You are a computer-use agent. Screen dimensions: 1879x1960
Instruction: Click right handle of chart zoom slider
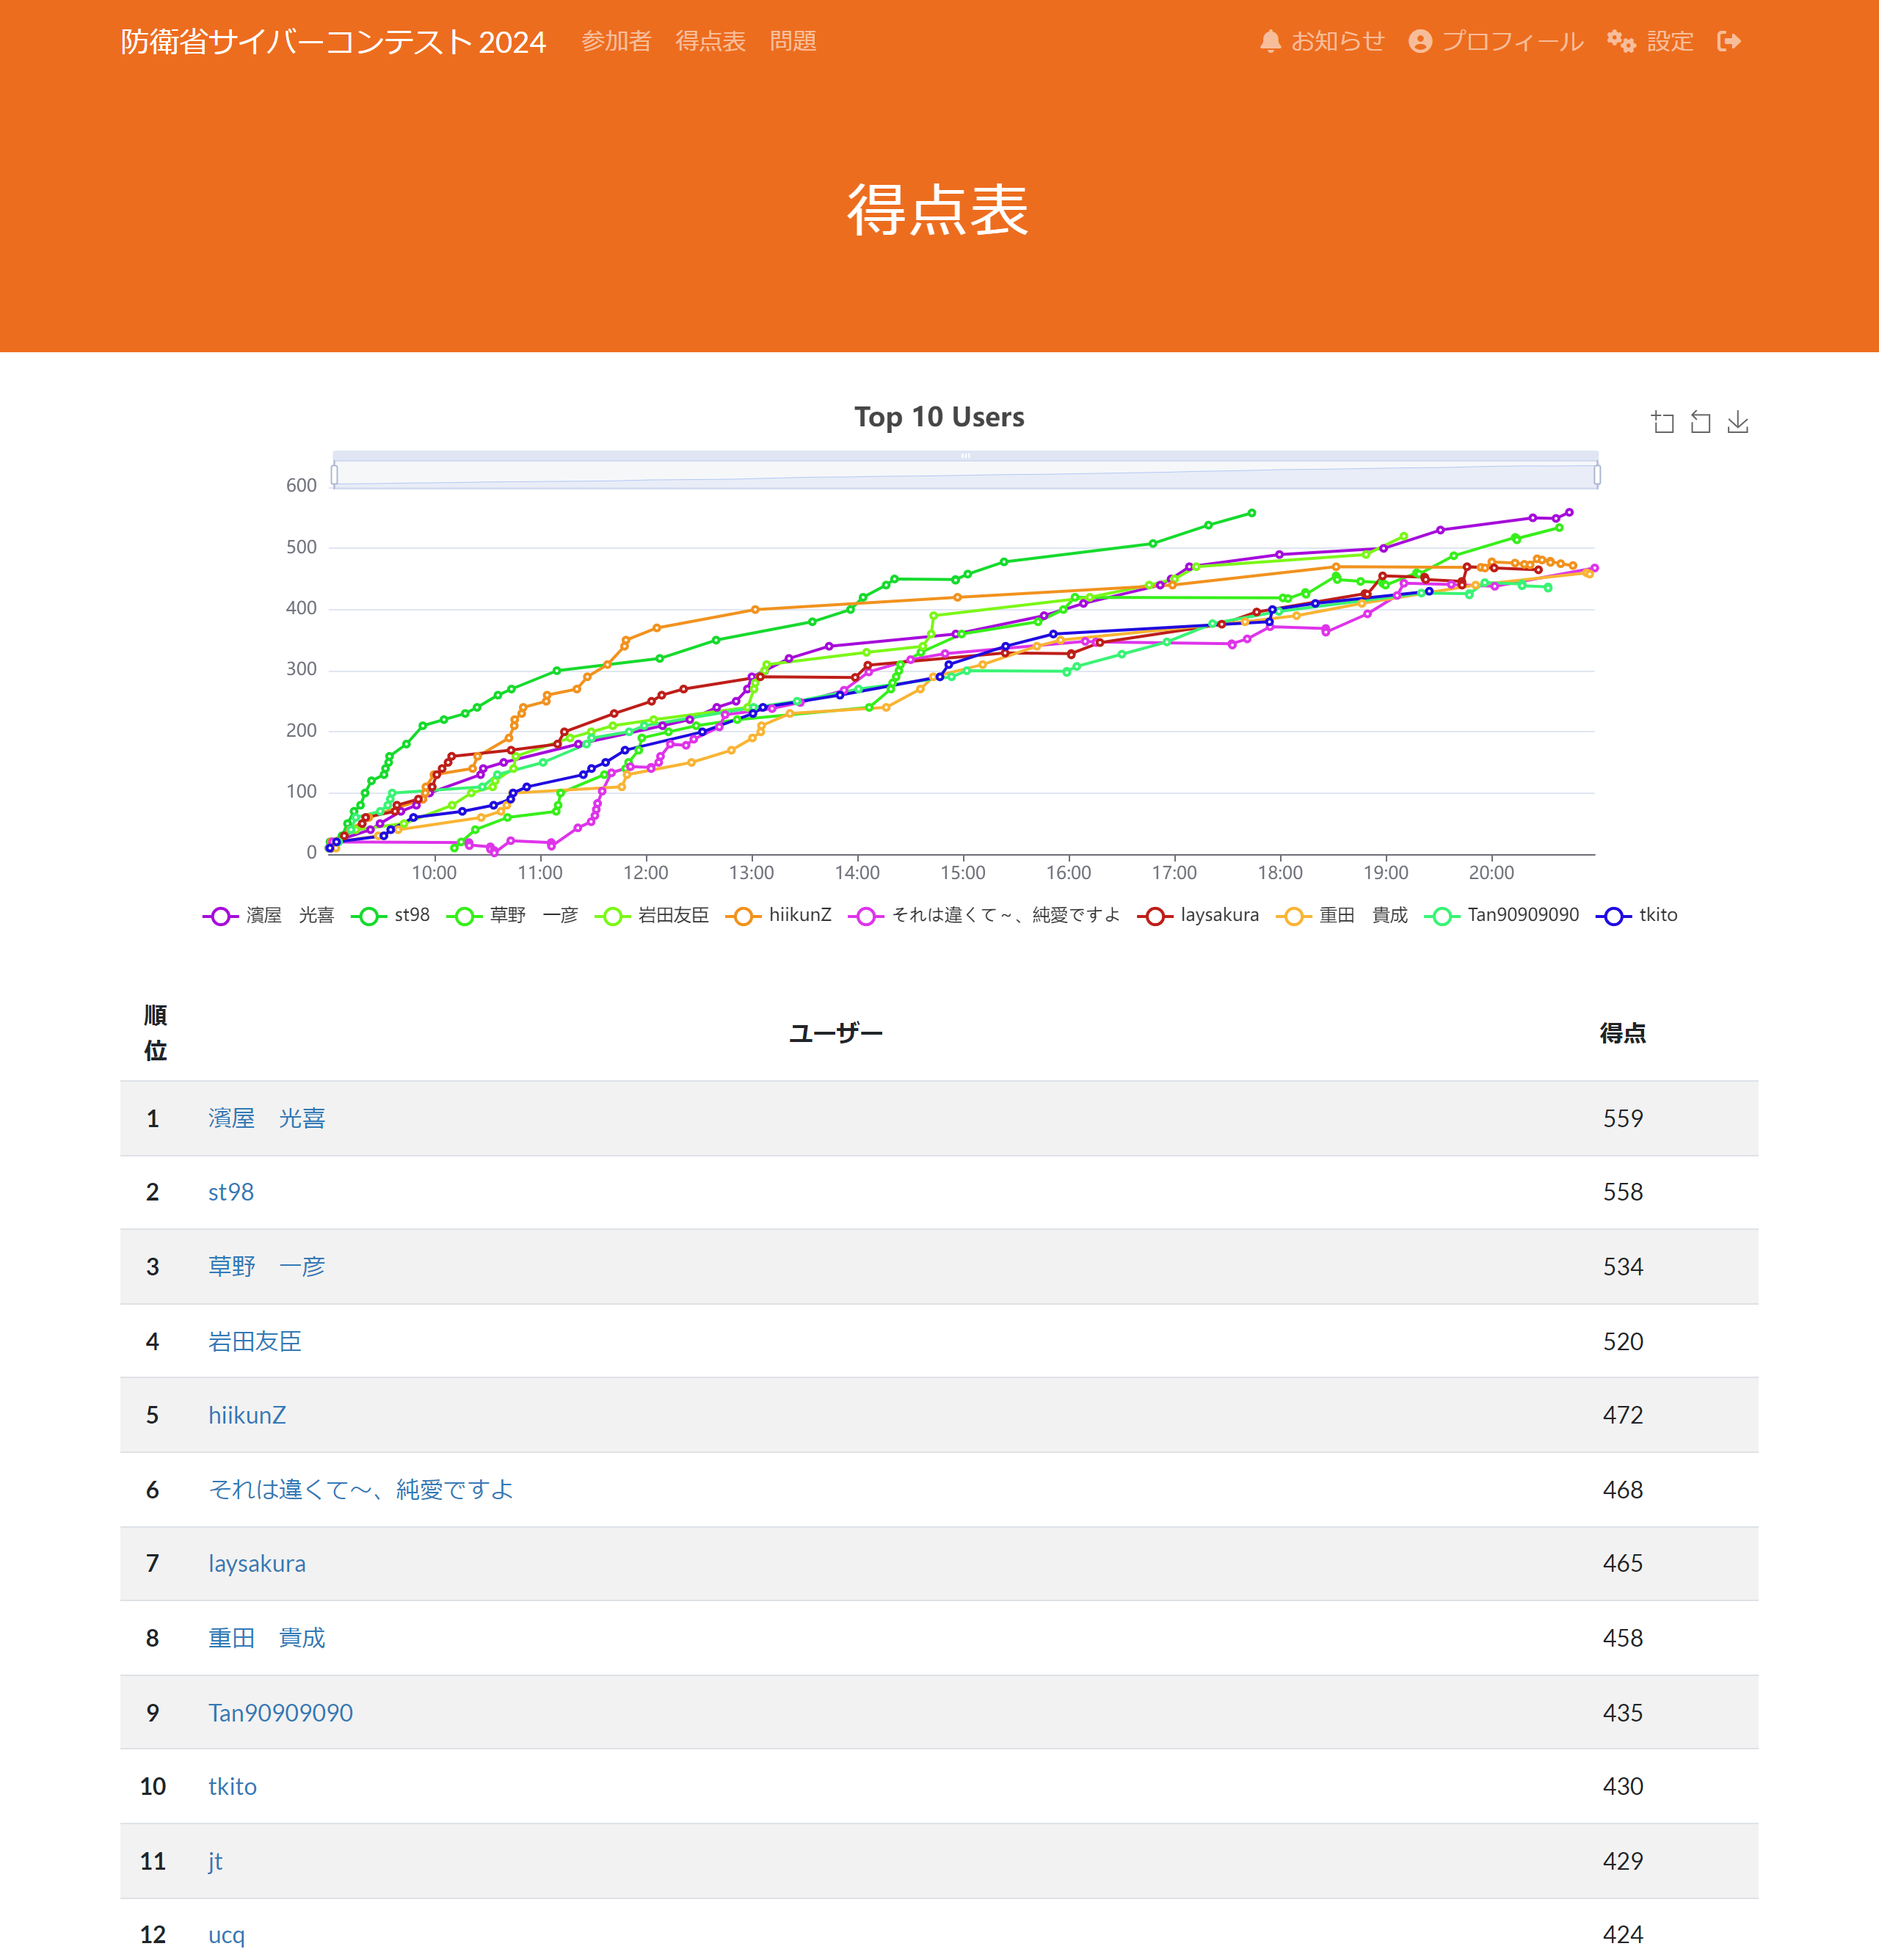(x=1597, y=475)
